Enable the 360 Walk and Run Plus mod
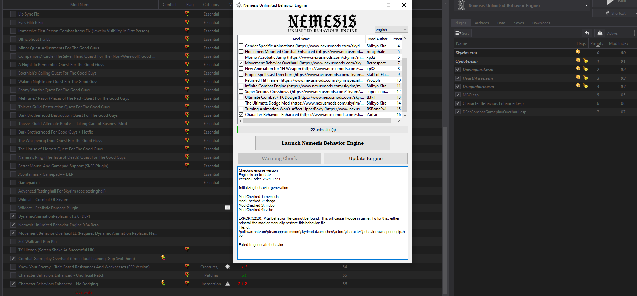The height and width of the screenshot is (296, 637). (13, 242)
